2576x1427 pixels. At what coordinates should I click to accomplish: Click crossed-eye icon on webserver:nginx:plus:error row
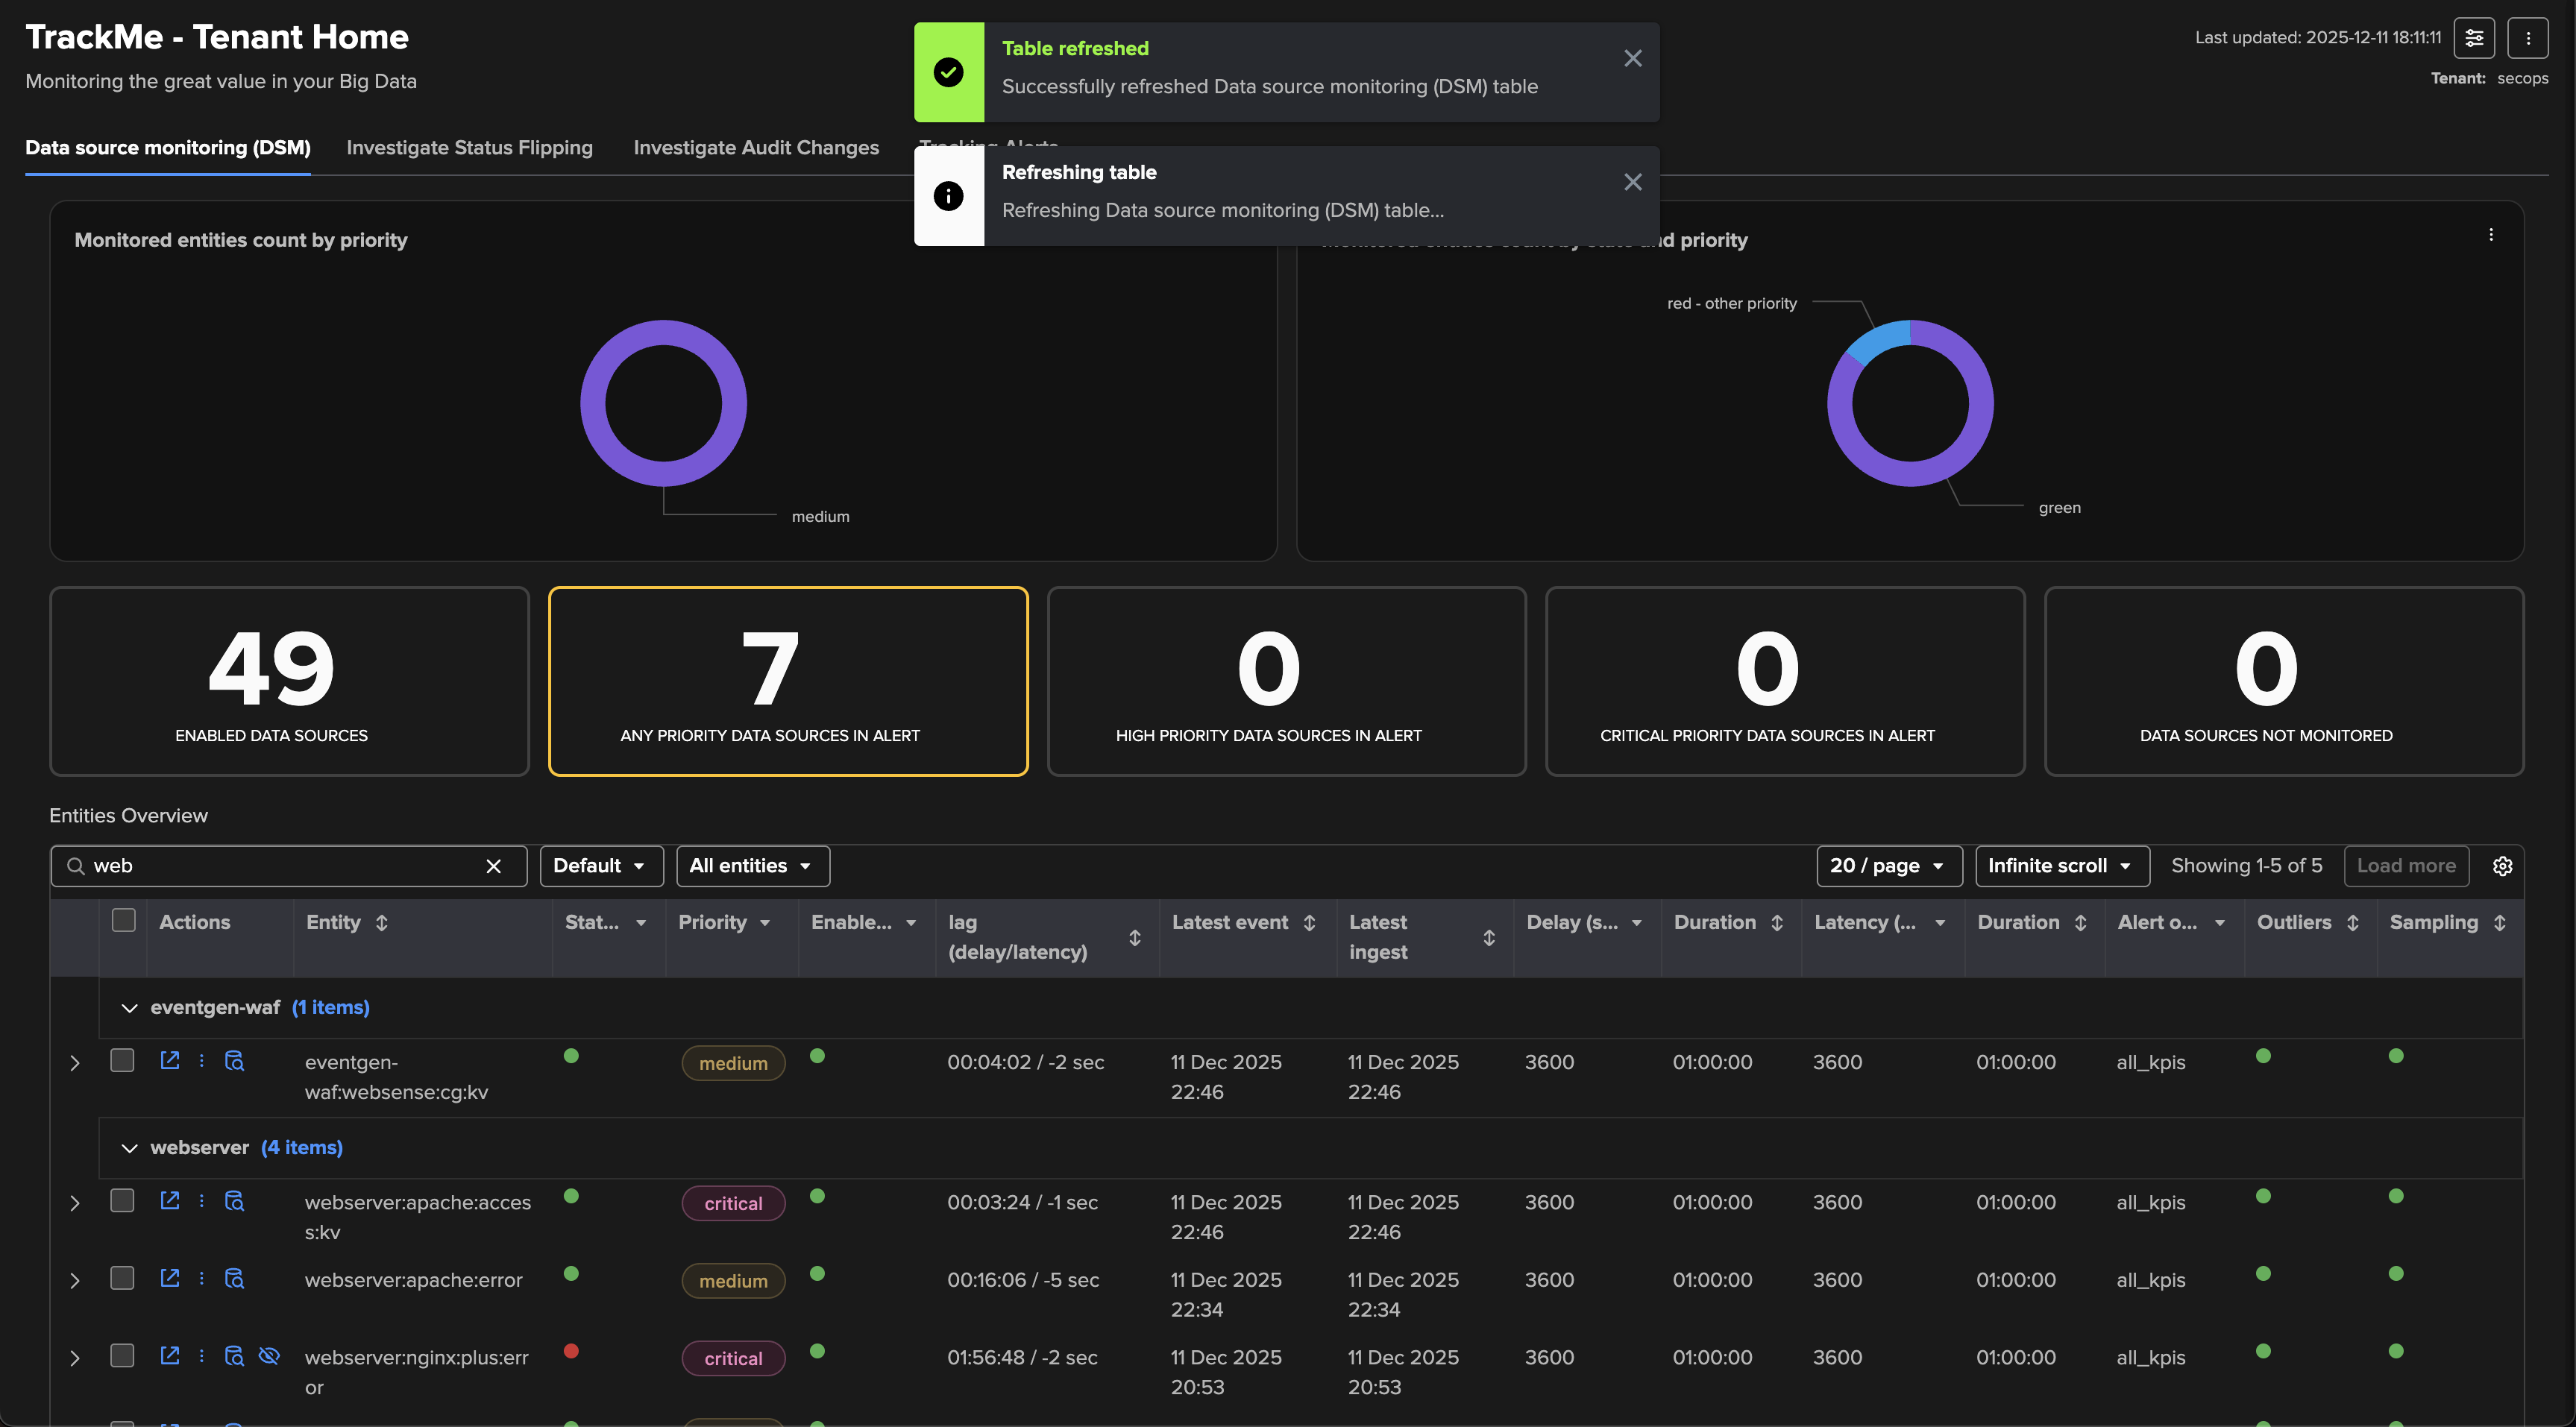click(x=269, y=1356)
